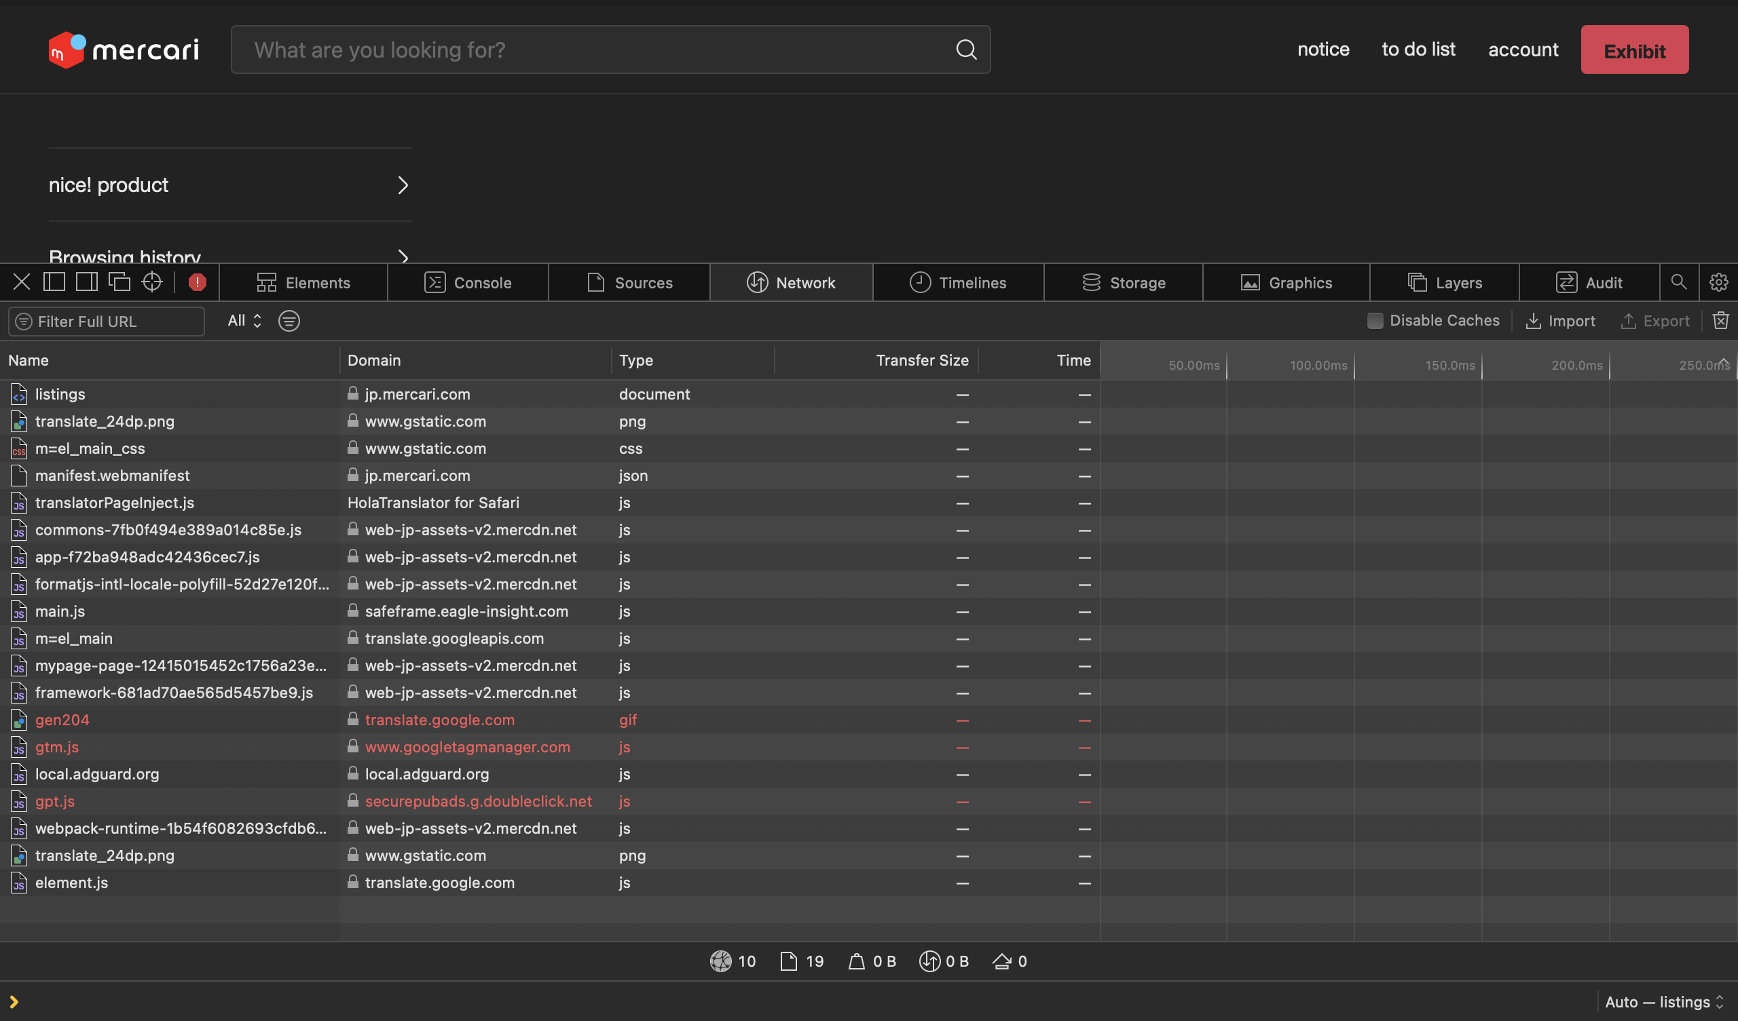Switch to the Console tab

(468, 282)
